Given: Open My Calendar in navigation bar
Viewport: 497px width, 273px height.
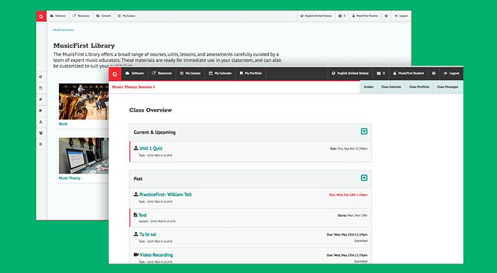Looking at the screenshot, I should (220, 74).
